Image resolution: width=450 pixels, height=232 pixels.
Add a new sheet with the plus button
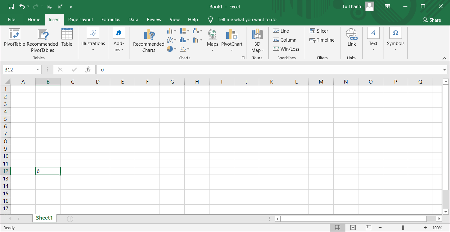click(x=70, y=219)
